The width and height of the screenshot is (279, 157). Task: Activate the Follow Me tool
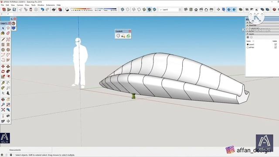(x=8, y=72)
